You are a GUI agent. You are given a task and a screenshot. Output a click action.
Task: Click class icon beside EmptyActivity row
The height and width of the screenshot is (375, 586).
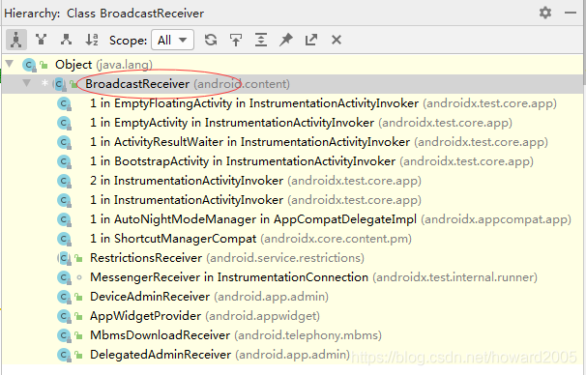point(64,123)
